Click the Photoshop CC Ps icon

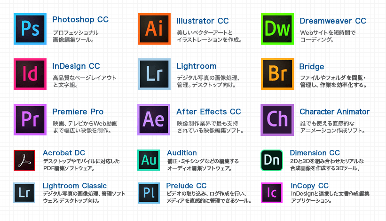click(30, 29)
